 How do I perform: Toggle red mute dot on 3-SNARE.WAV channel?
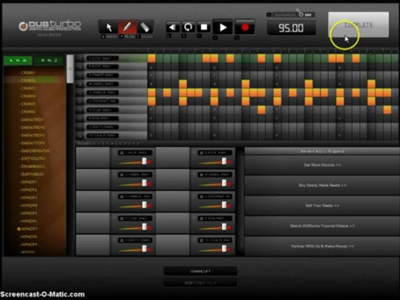pyautogui.click(x=149, y=184)
